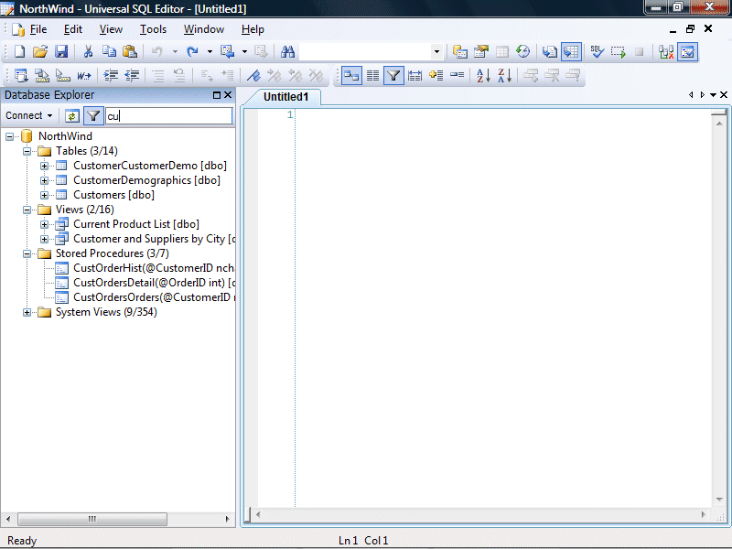Viewport: 732px width, 549px height.
Task: Toggle bookmark with the blue flag icon
Action: coord(253,76)
